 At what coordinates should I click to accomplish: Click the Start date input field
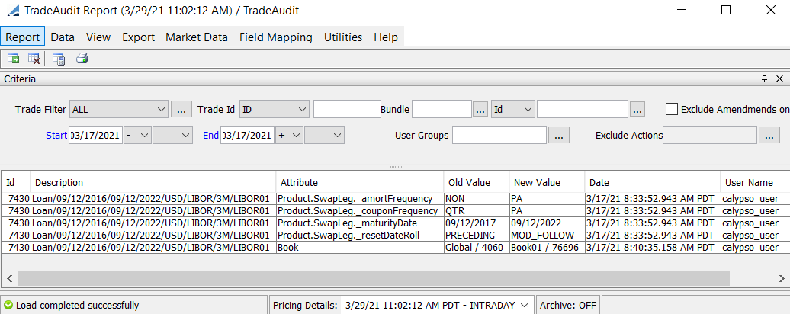96,136
